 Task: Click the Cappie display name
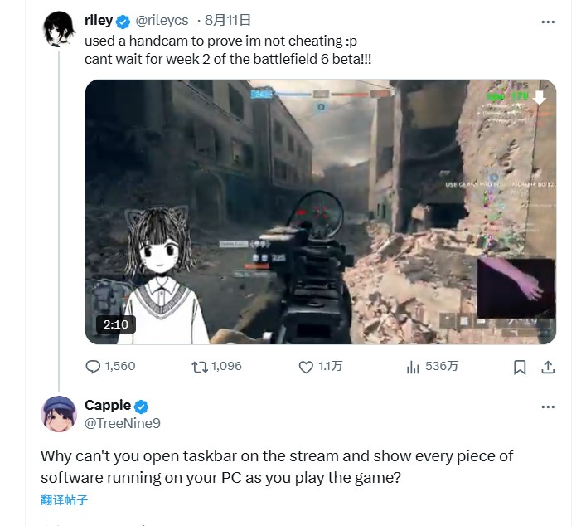108,405
